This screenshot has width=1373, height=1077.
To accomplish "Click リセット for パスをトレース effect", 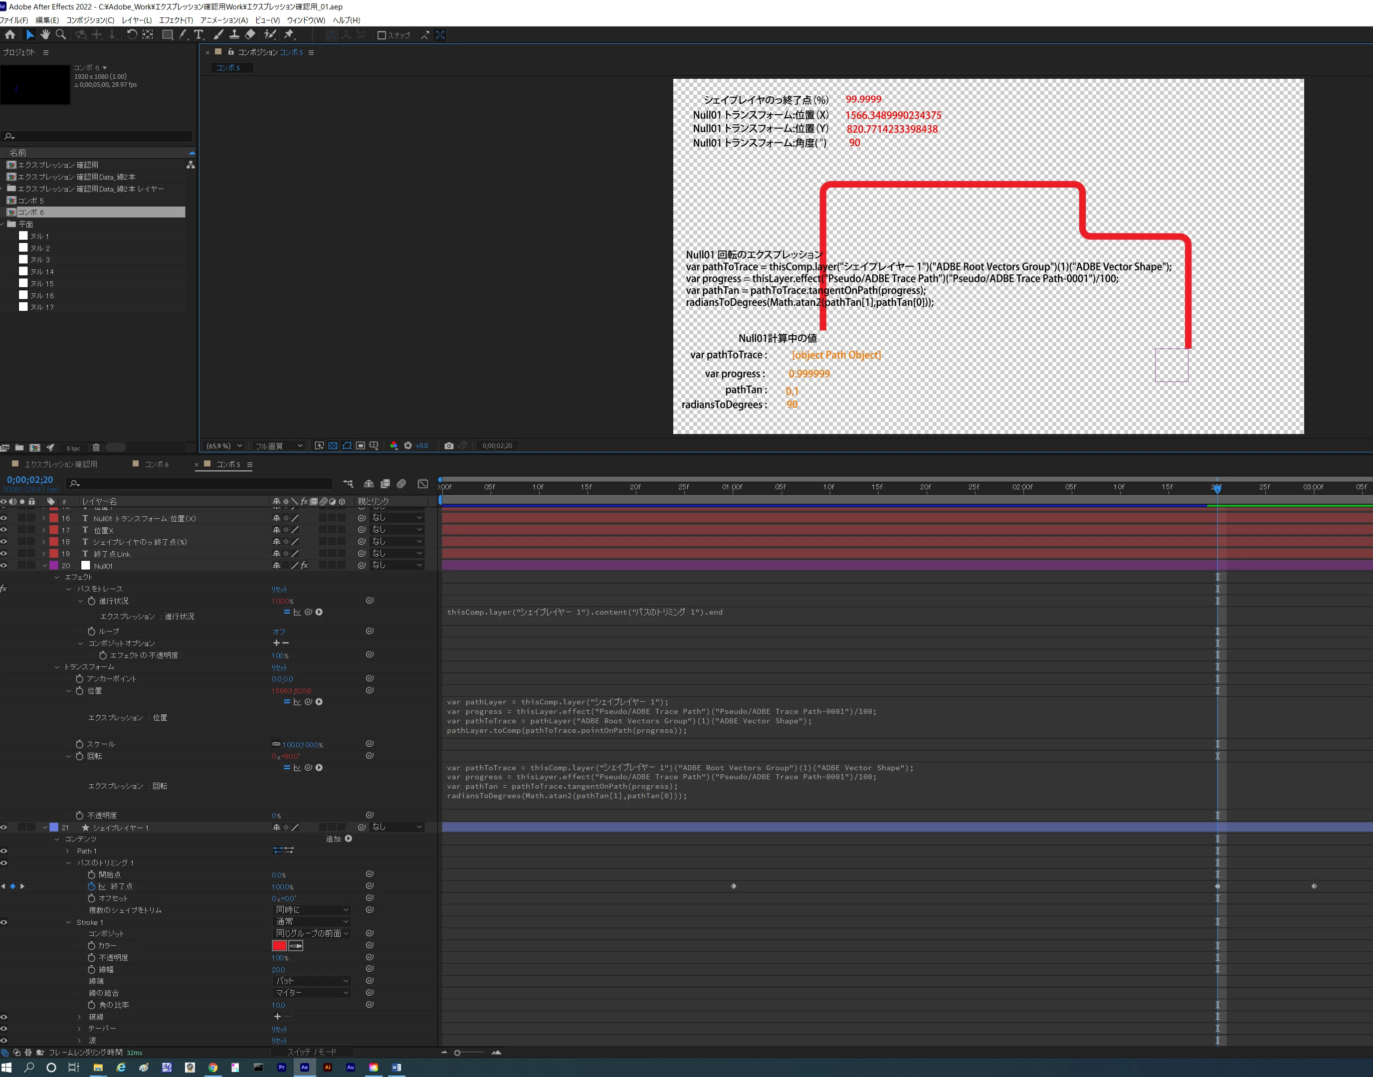I will (x=279, y=589).
